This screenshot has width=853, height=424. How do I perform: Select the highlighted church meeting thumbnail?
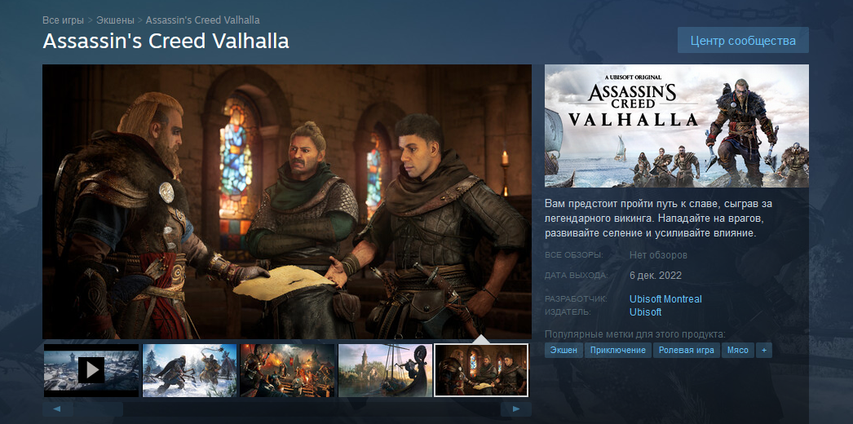coord(481,369)
